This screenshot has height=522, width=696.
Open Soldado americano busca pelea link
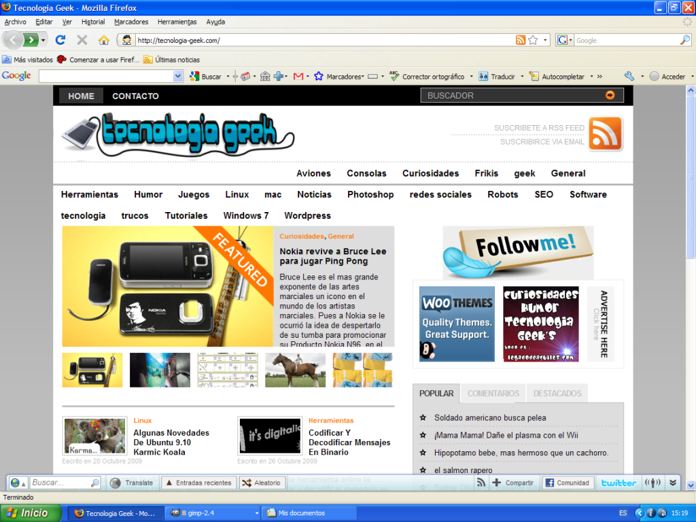[490, 418]
